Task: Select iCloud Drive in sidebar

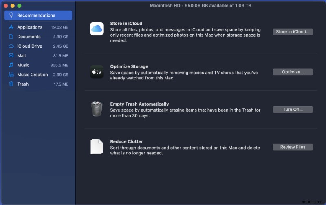Action: pos(38,46)
